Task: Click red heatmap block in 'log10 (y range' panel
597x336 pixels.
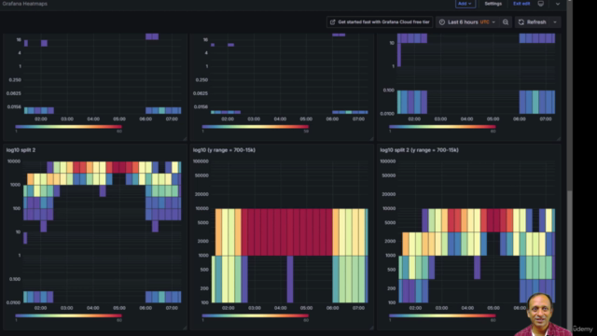Action: 286,232
